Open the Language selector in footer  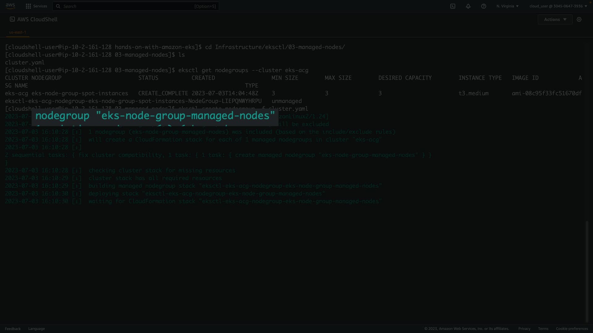(x=36, y=329)
